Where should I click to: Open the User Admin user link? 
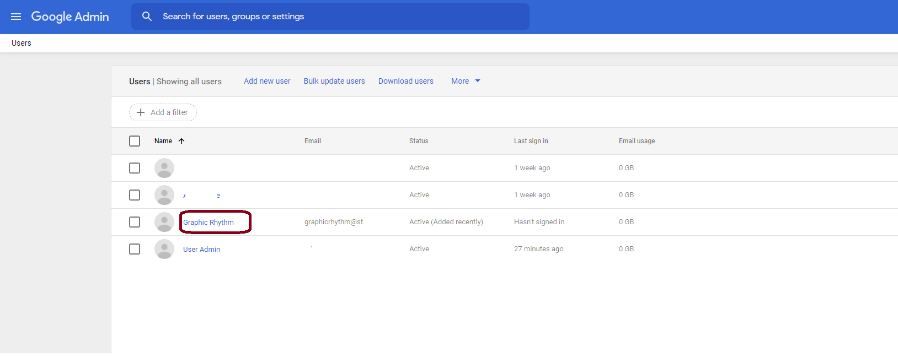[x=201, y=250]
